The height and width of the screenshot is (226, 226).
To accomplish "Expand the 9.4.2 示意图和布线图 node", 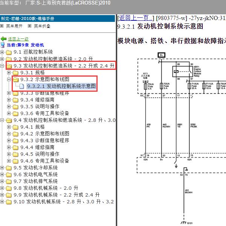I will (x=9, y=134).
